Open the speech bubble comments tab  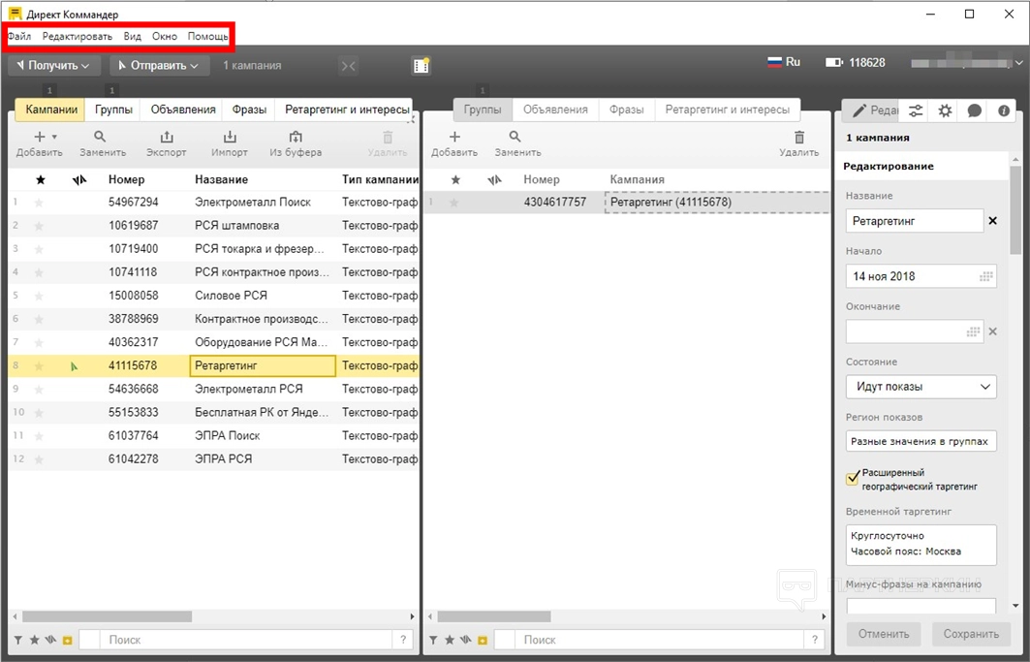pos(974,110)
